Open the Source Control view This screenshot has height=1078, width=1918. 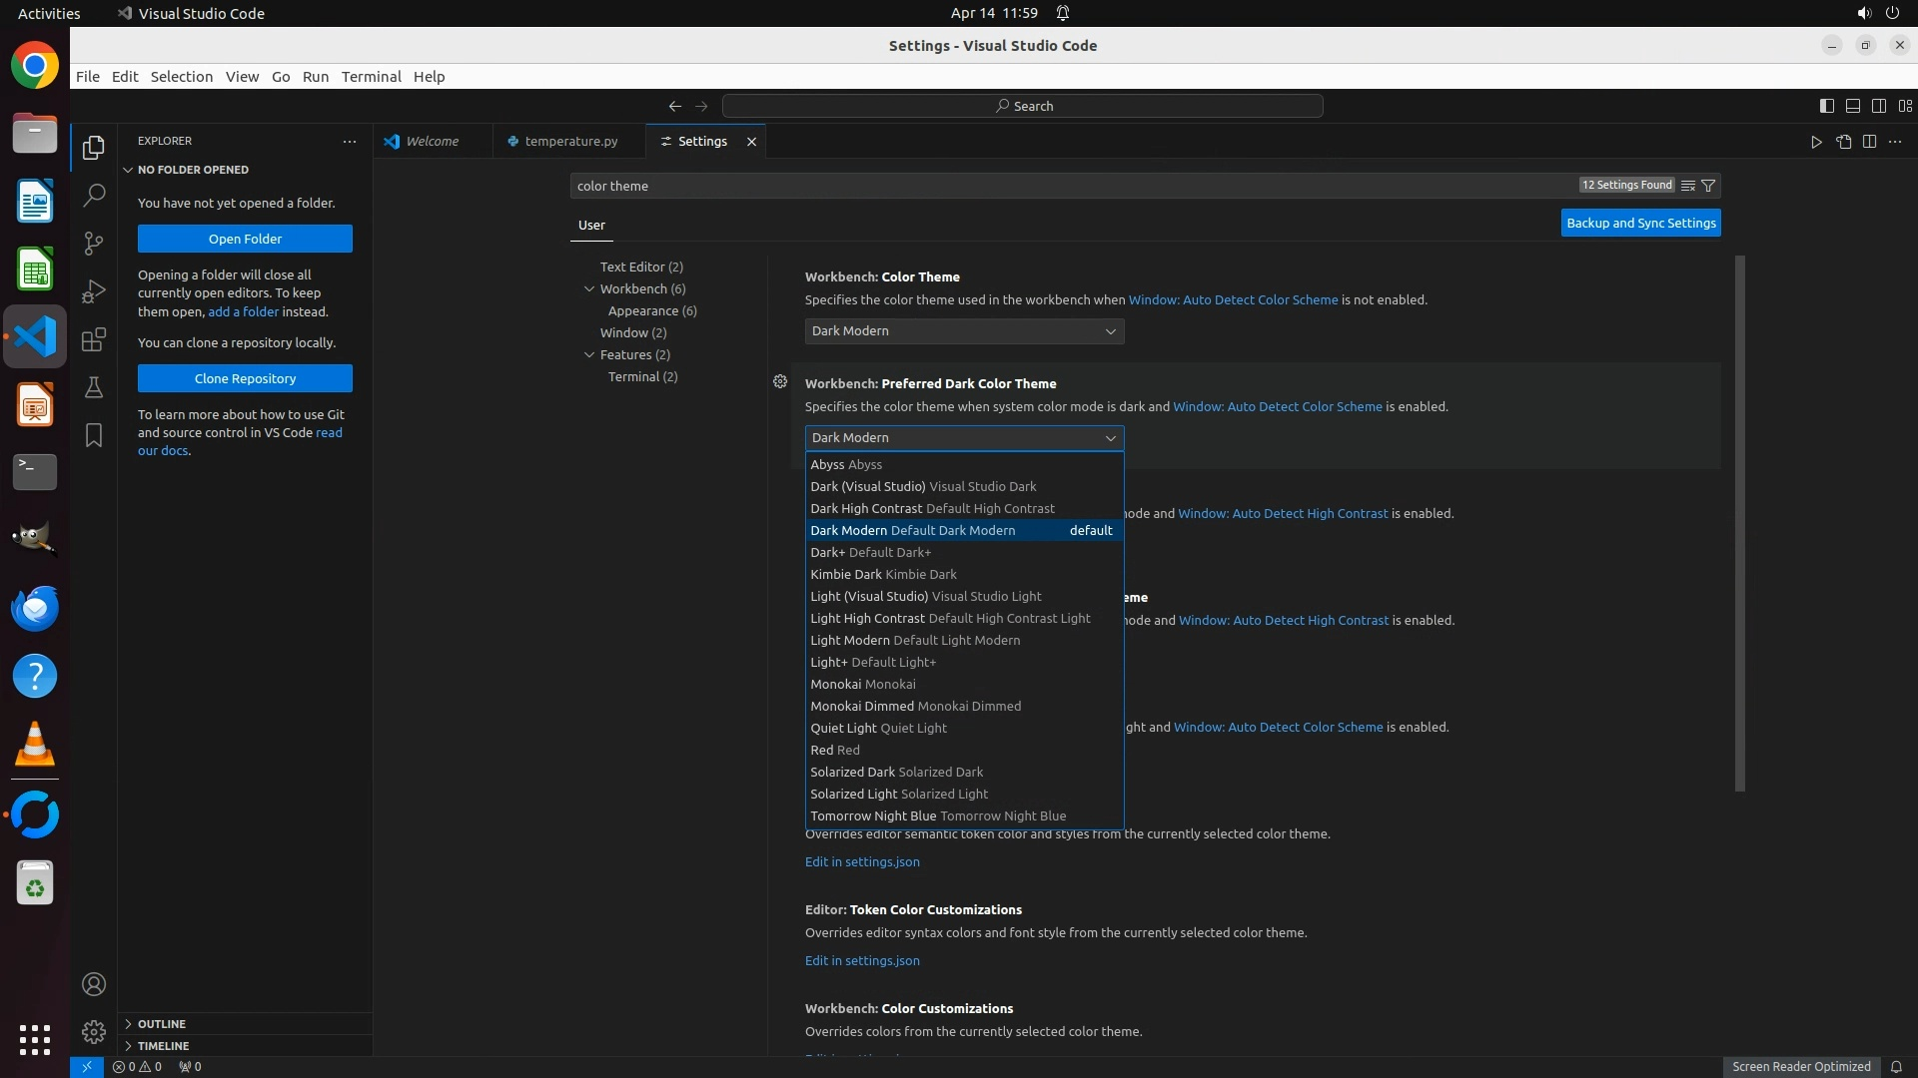94,243
